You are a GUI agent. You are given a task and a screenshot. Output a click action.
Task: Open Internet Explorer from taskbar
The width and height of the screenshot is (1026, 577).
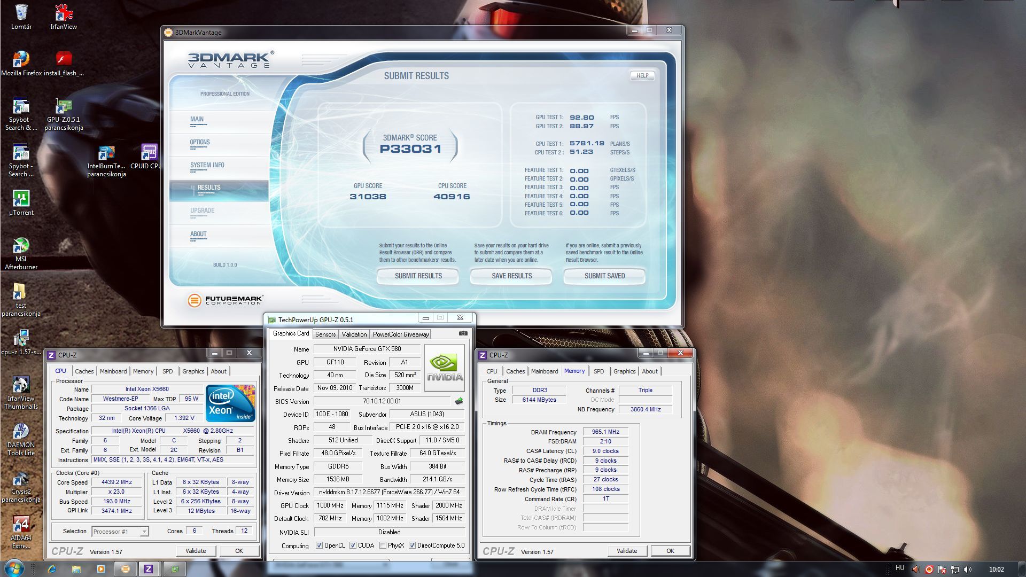52,569
